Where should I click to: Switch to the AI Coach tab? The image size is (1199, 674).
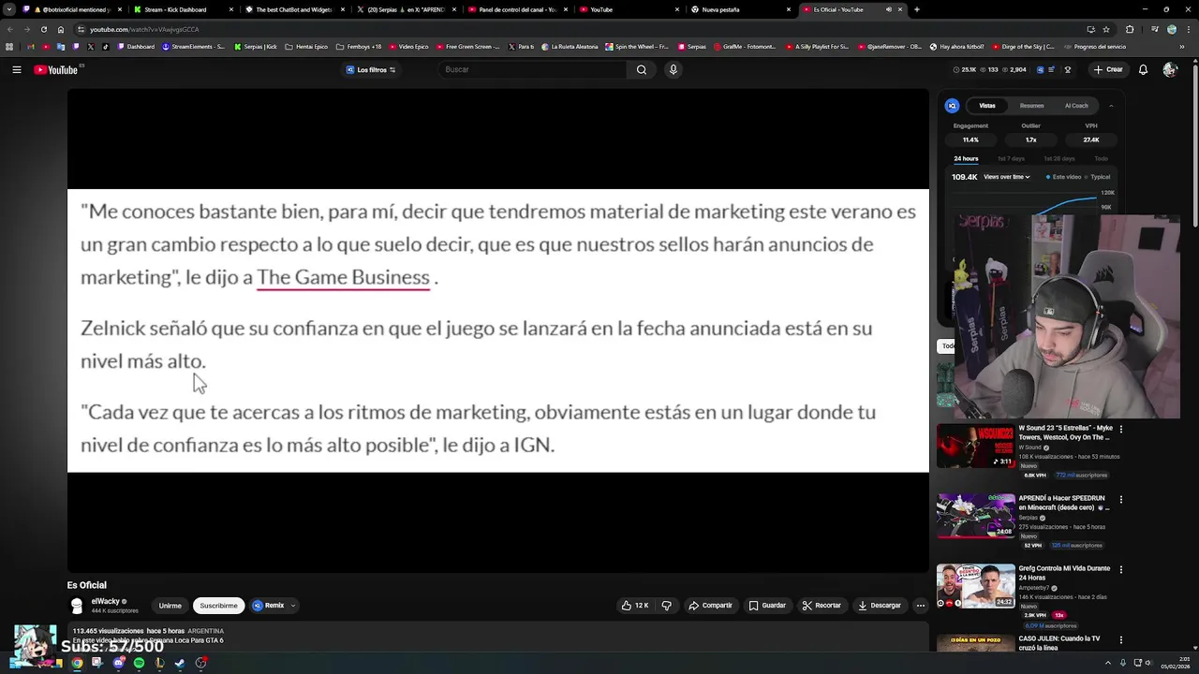pyautogui.click(x=1076, y=106)
